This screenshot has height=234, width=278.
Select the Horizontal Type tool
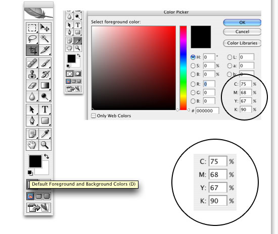45,109
